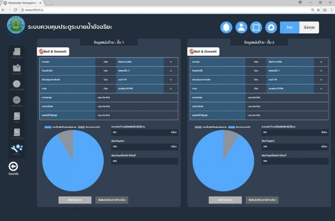The width and height of the screenshot is (335, 221).
Task: Toggle the blue legend item in pump 1 chart
Action: point(59,127)
